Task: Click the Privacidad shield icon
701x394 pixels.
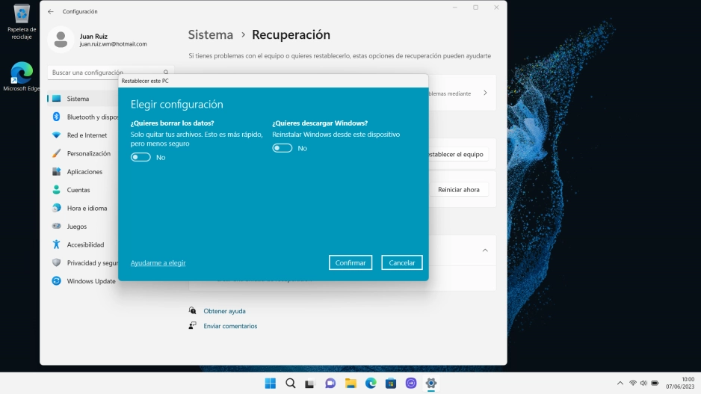Action: click(56, 263)
